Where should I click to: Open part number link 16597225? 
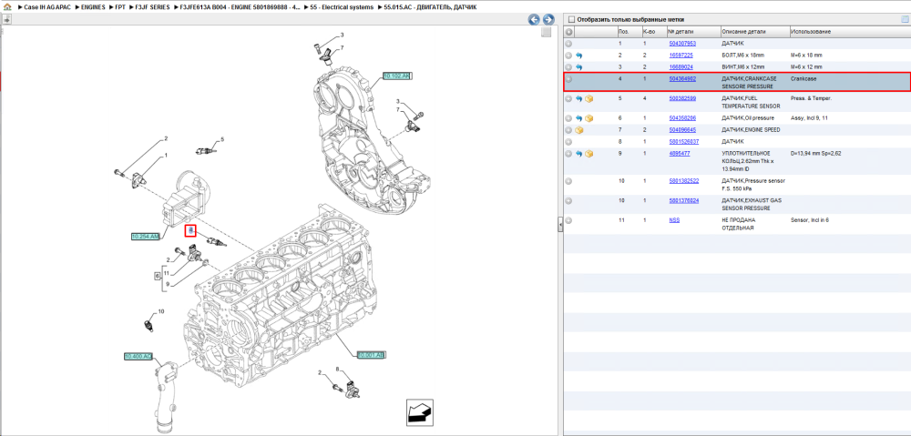click(681, 56)
